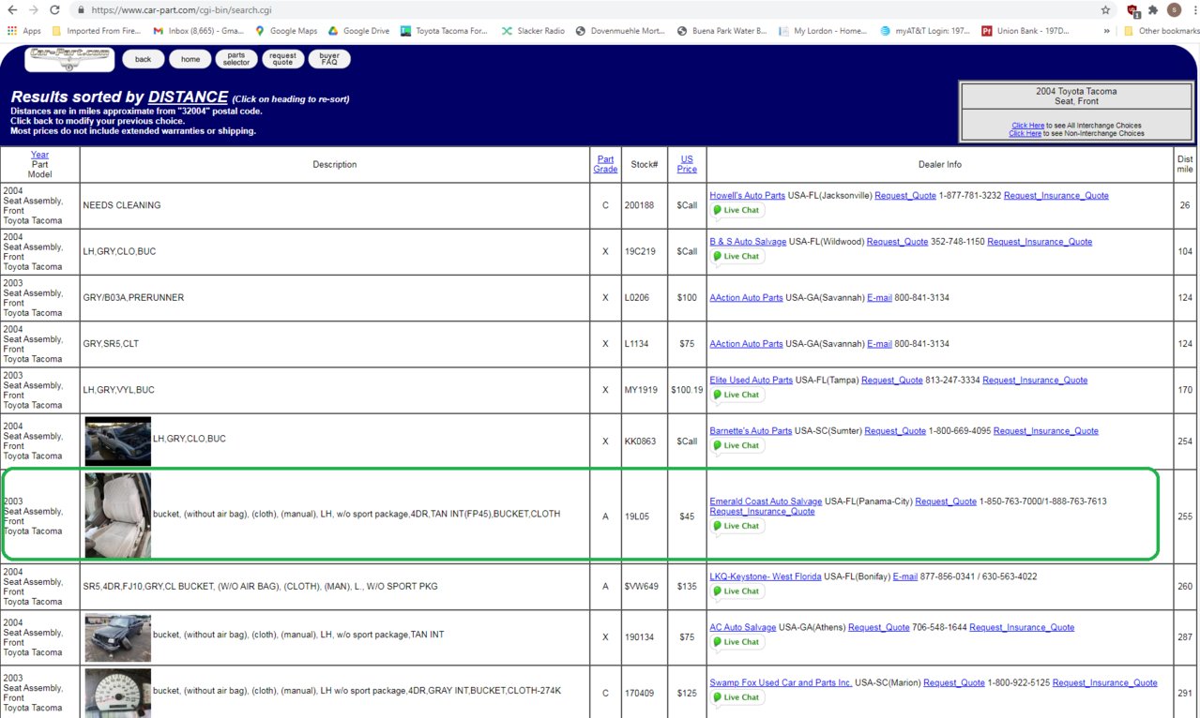Open B & S Auto Salvage link
The height and width of the screenshot is (718, 1200).
tap(748, 242)
